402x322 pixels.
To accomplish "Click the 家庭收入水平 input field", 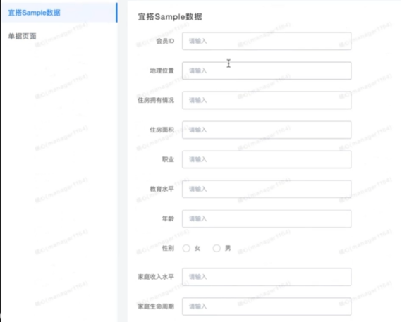I will point(267,277).
